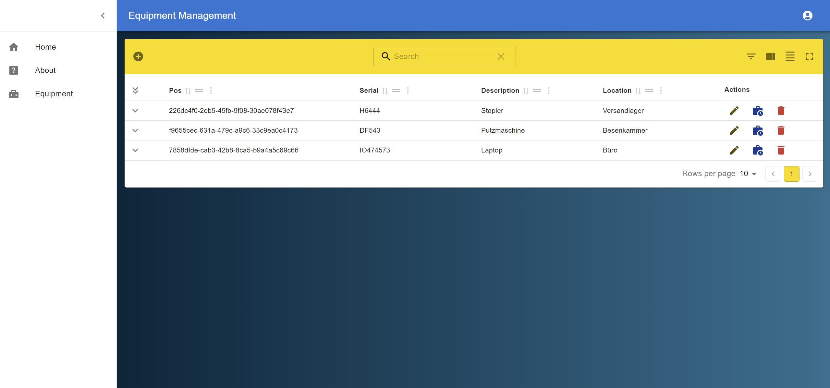Open work history for Laptop row
830x388 pixels.
758,150
